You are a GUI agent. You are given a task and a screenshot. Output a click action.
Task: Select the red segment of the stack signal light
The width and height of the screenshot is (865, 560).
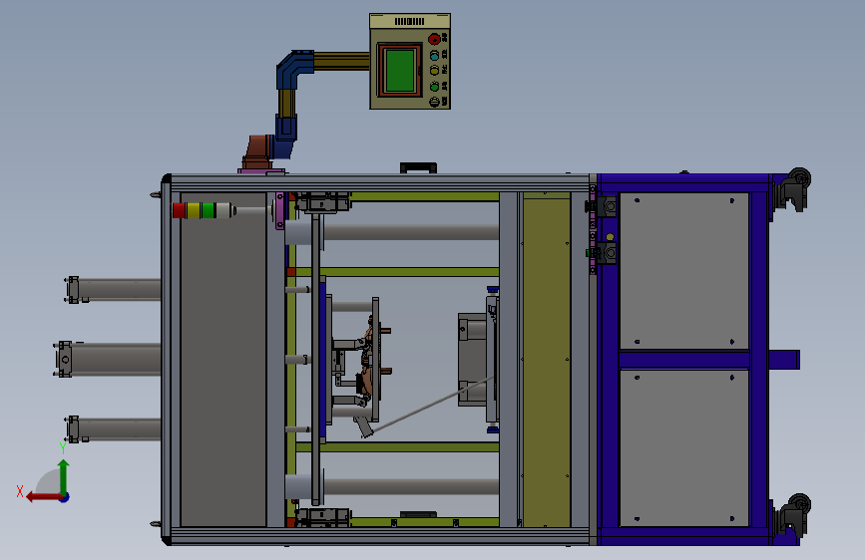tap(179, 210)
